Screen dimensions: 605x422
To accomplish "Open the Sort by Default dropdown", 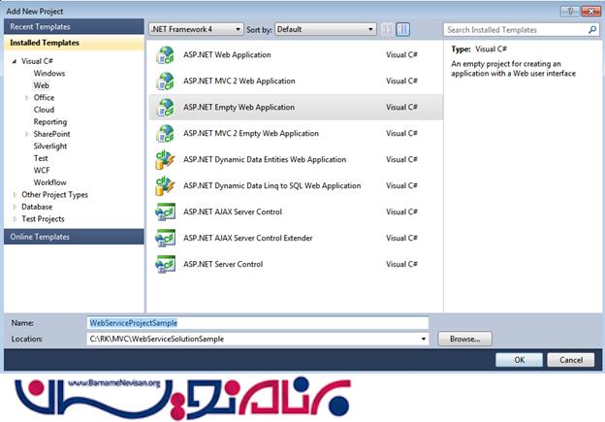I will 325,29.
